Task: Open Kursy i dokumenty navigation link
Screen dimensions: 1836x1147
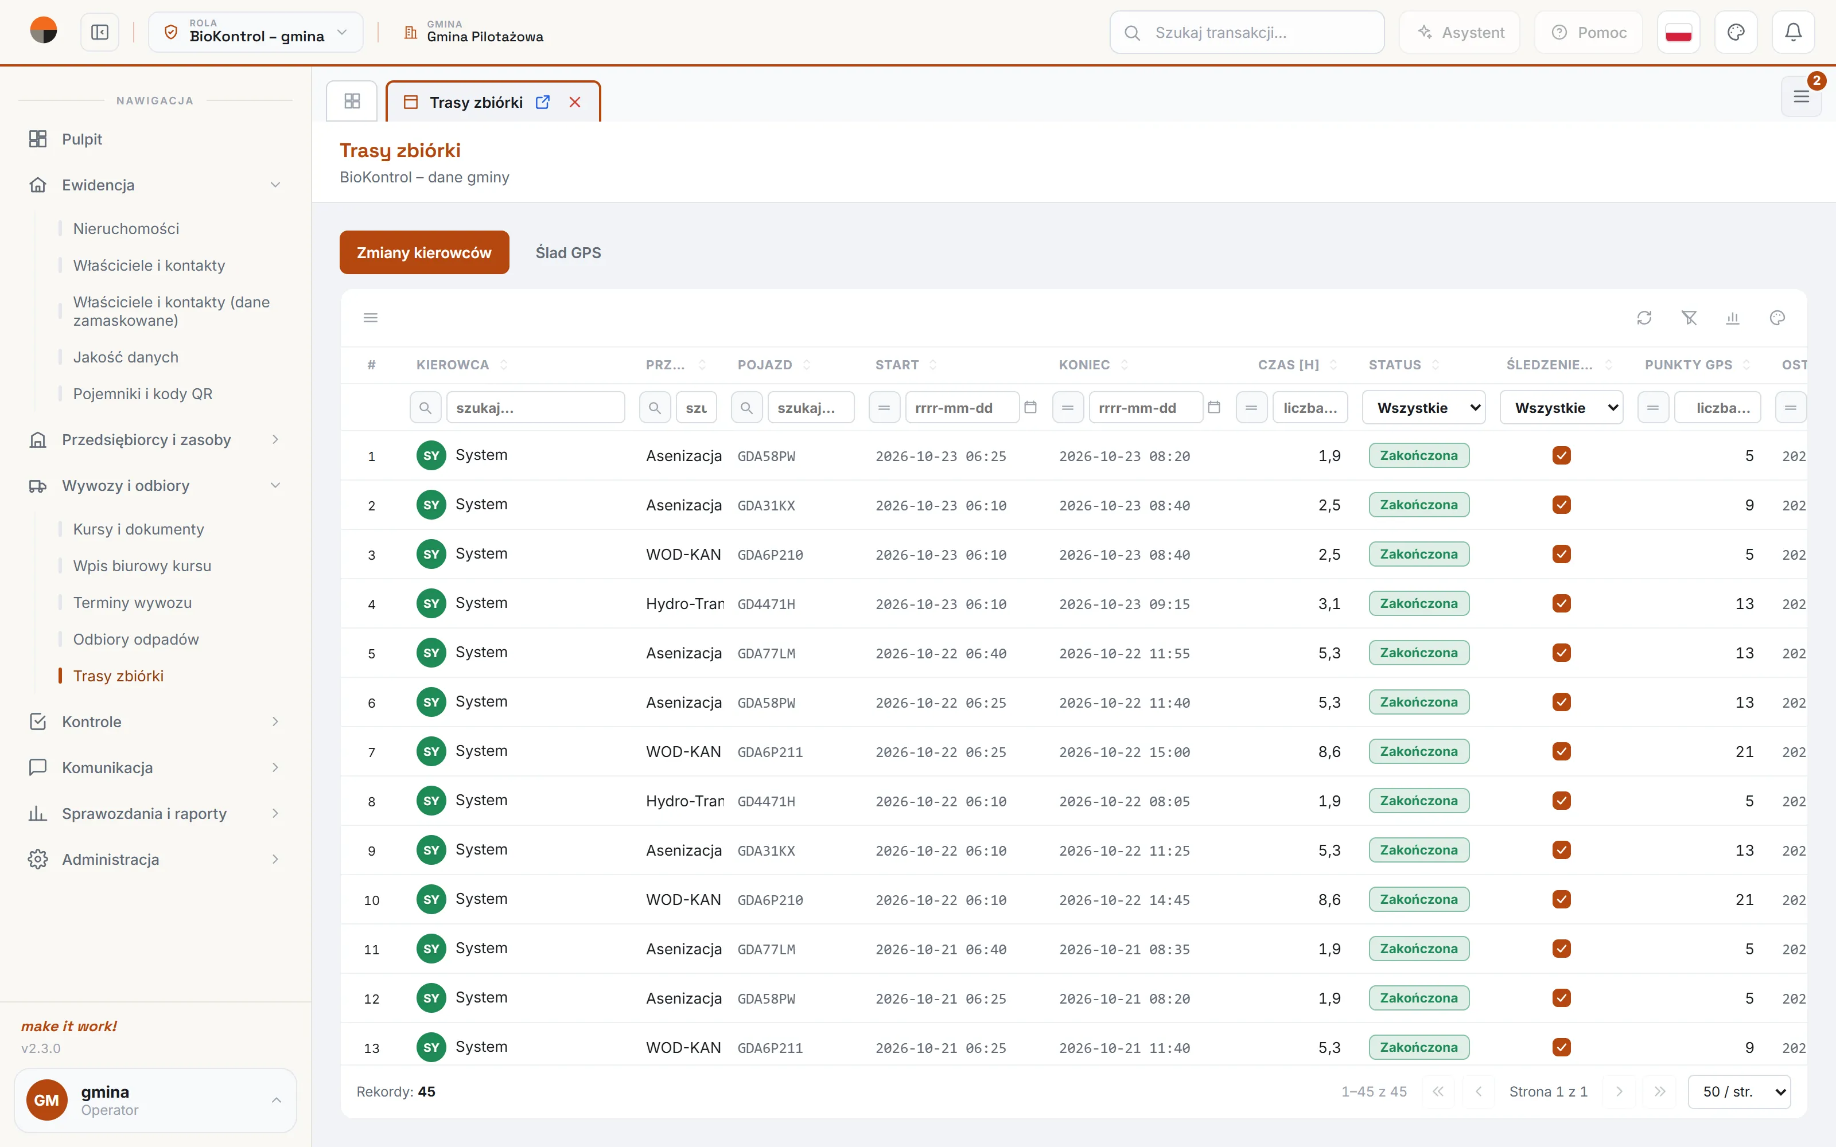Action: click(138, 529)
